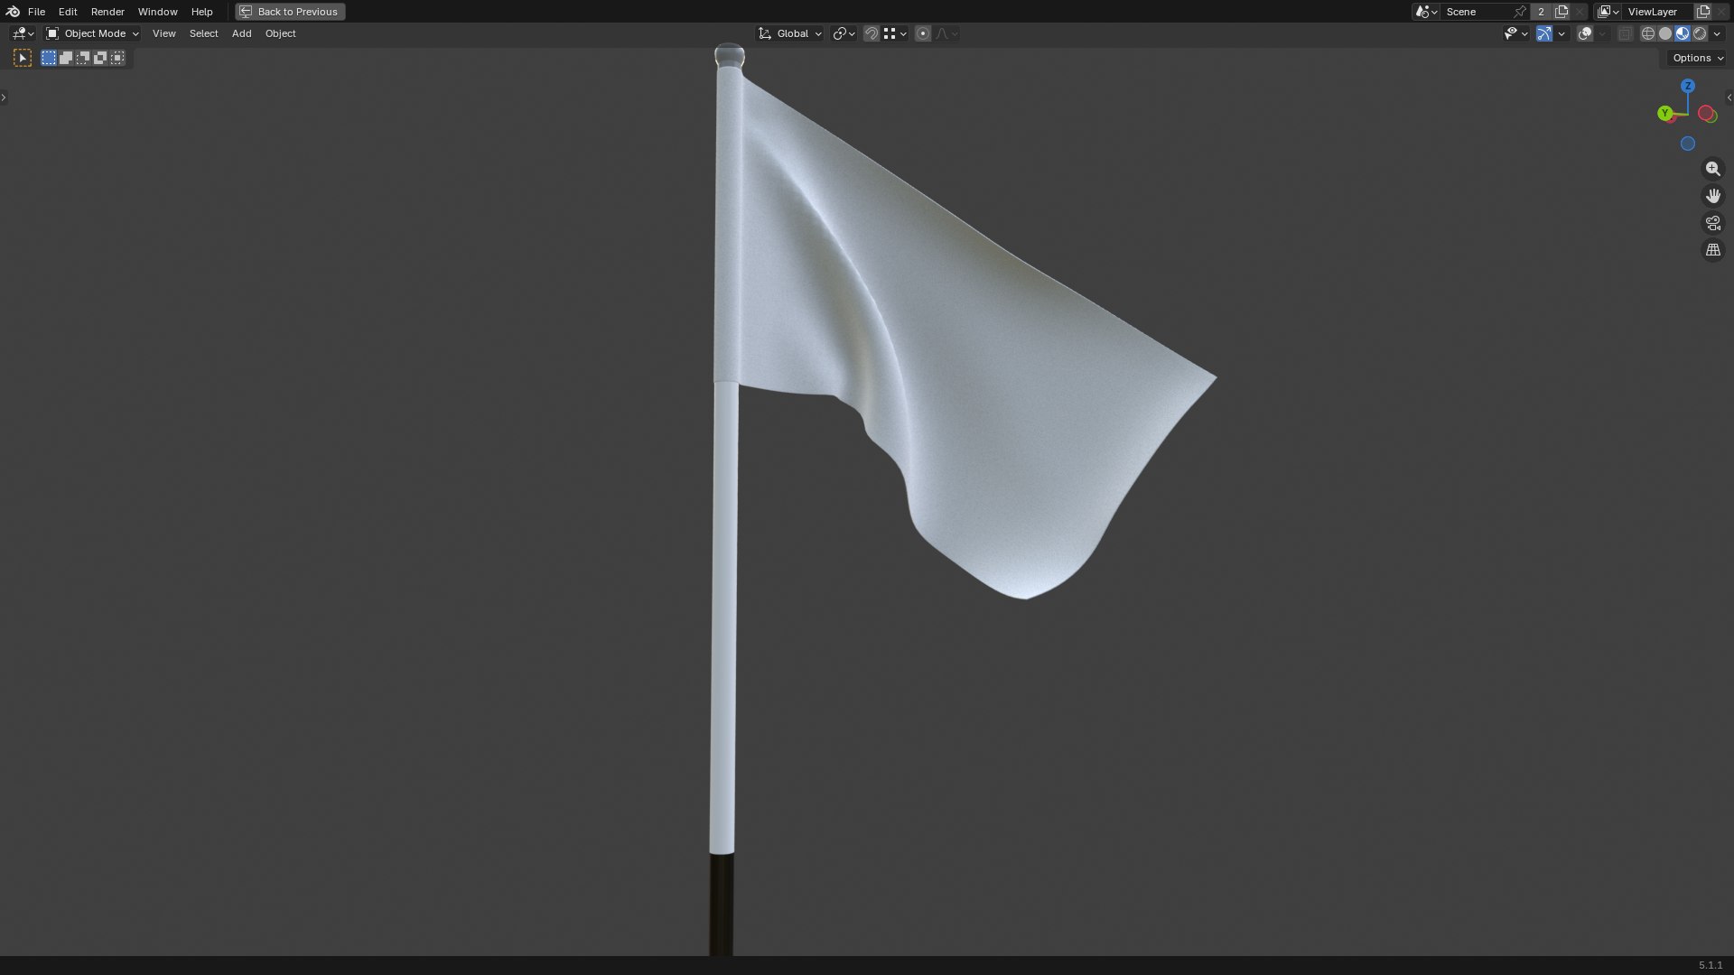This screenshot has height=975, width=1734.
Task: Open the view layer browse dropdown
Action: click(x=1608, y=12)
